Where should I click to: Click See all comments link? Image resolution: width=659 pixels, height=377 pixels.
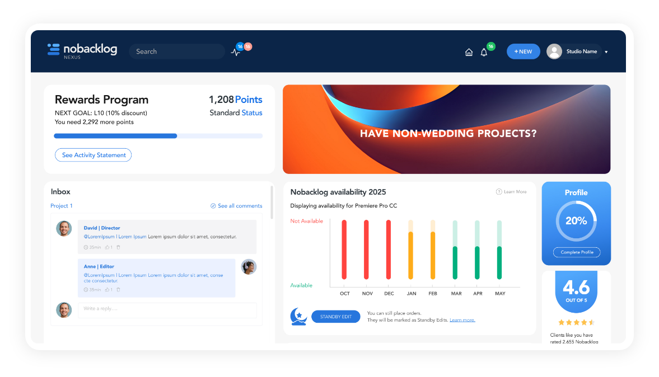[x=236, y=206]
